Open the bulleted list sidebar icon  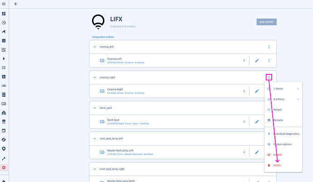[x=4, y=68]
